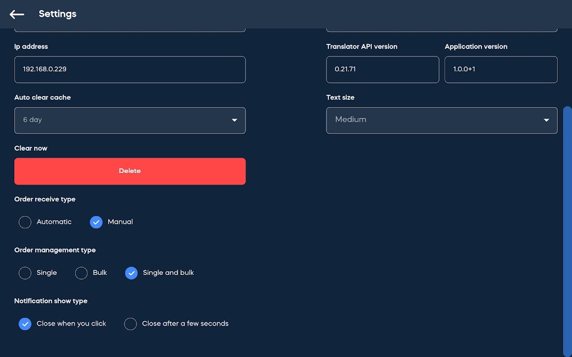Enable Close when you click notification
572x357 pixels.
(x=25, y=324)
